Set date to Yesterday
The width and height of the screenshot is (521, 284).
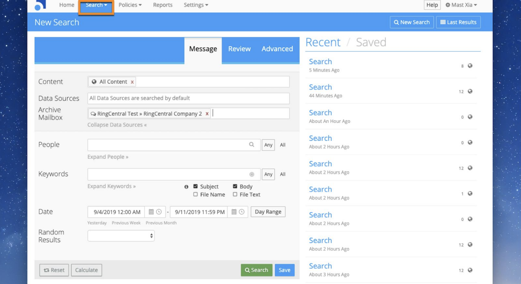[97, 223]
